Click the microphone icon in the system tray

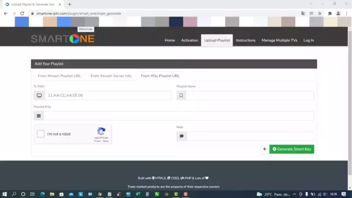pos(307,194)
